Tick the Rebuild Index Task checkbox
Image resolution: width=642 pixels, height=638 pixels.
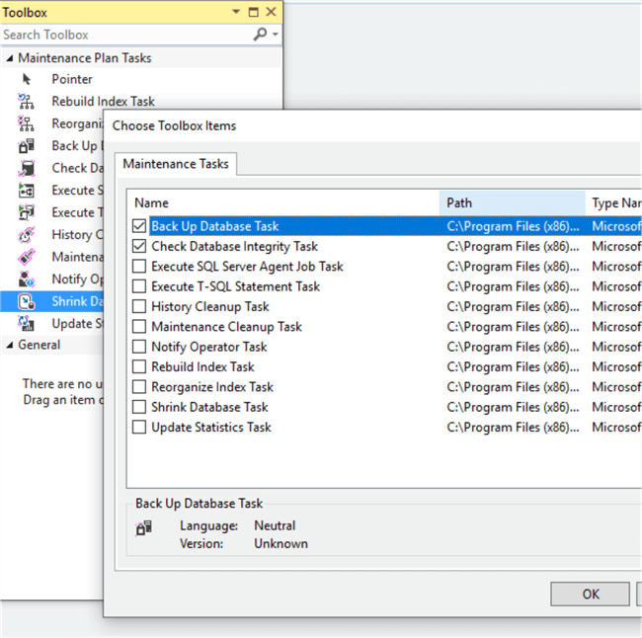[139, 366]
